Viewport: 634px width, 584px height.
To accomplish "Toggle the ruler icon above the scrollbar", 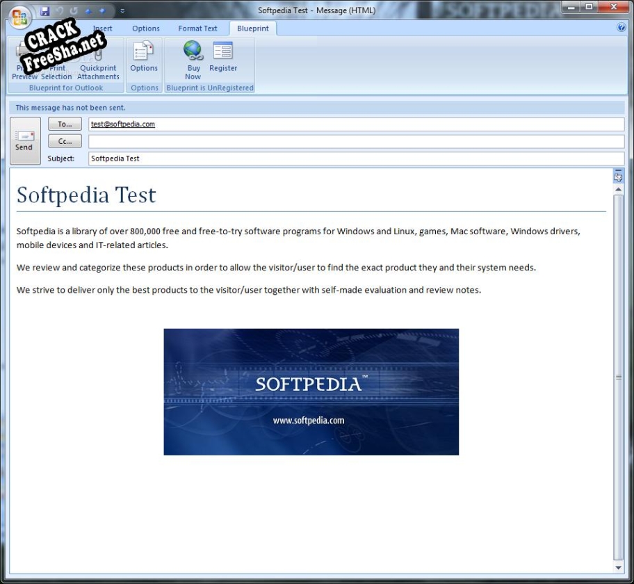I will click(618, 177).
